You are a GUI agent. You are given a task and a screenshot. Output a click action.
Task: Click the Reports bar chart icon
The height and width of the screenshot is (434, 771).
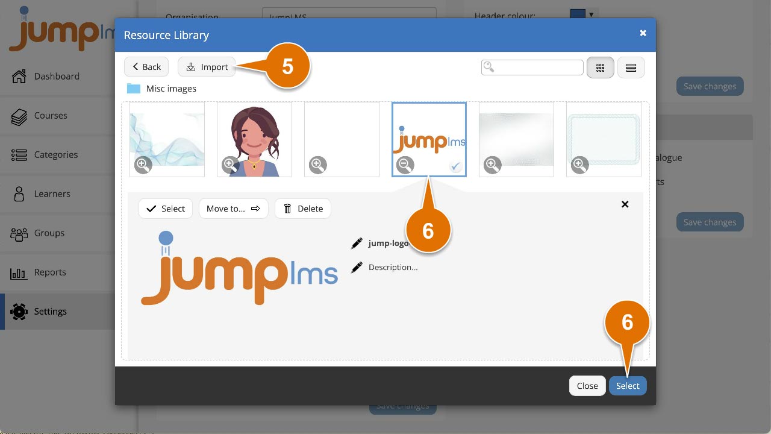pyautogui.click(x=19, y=272)
